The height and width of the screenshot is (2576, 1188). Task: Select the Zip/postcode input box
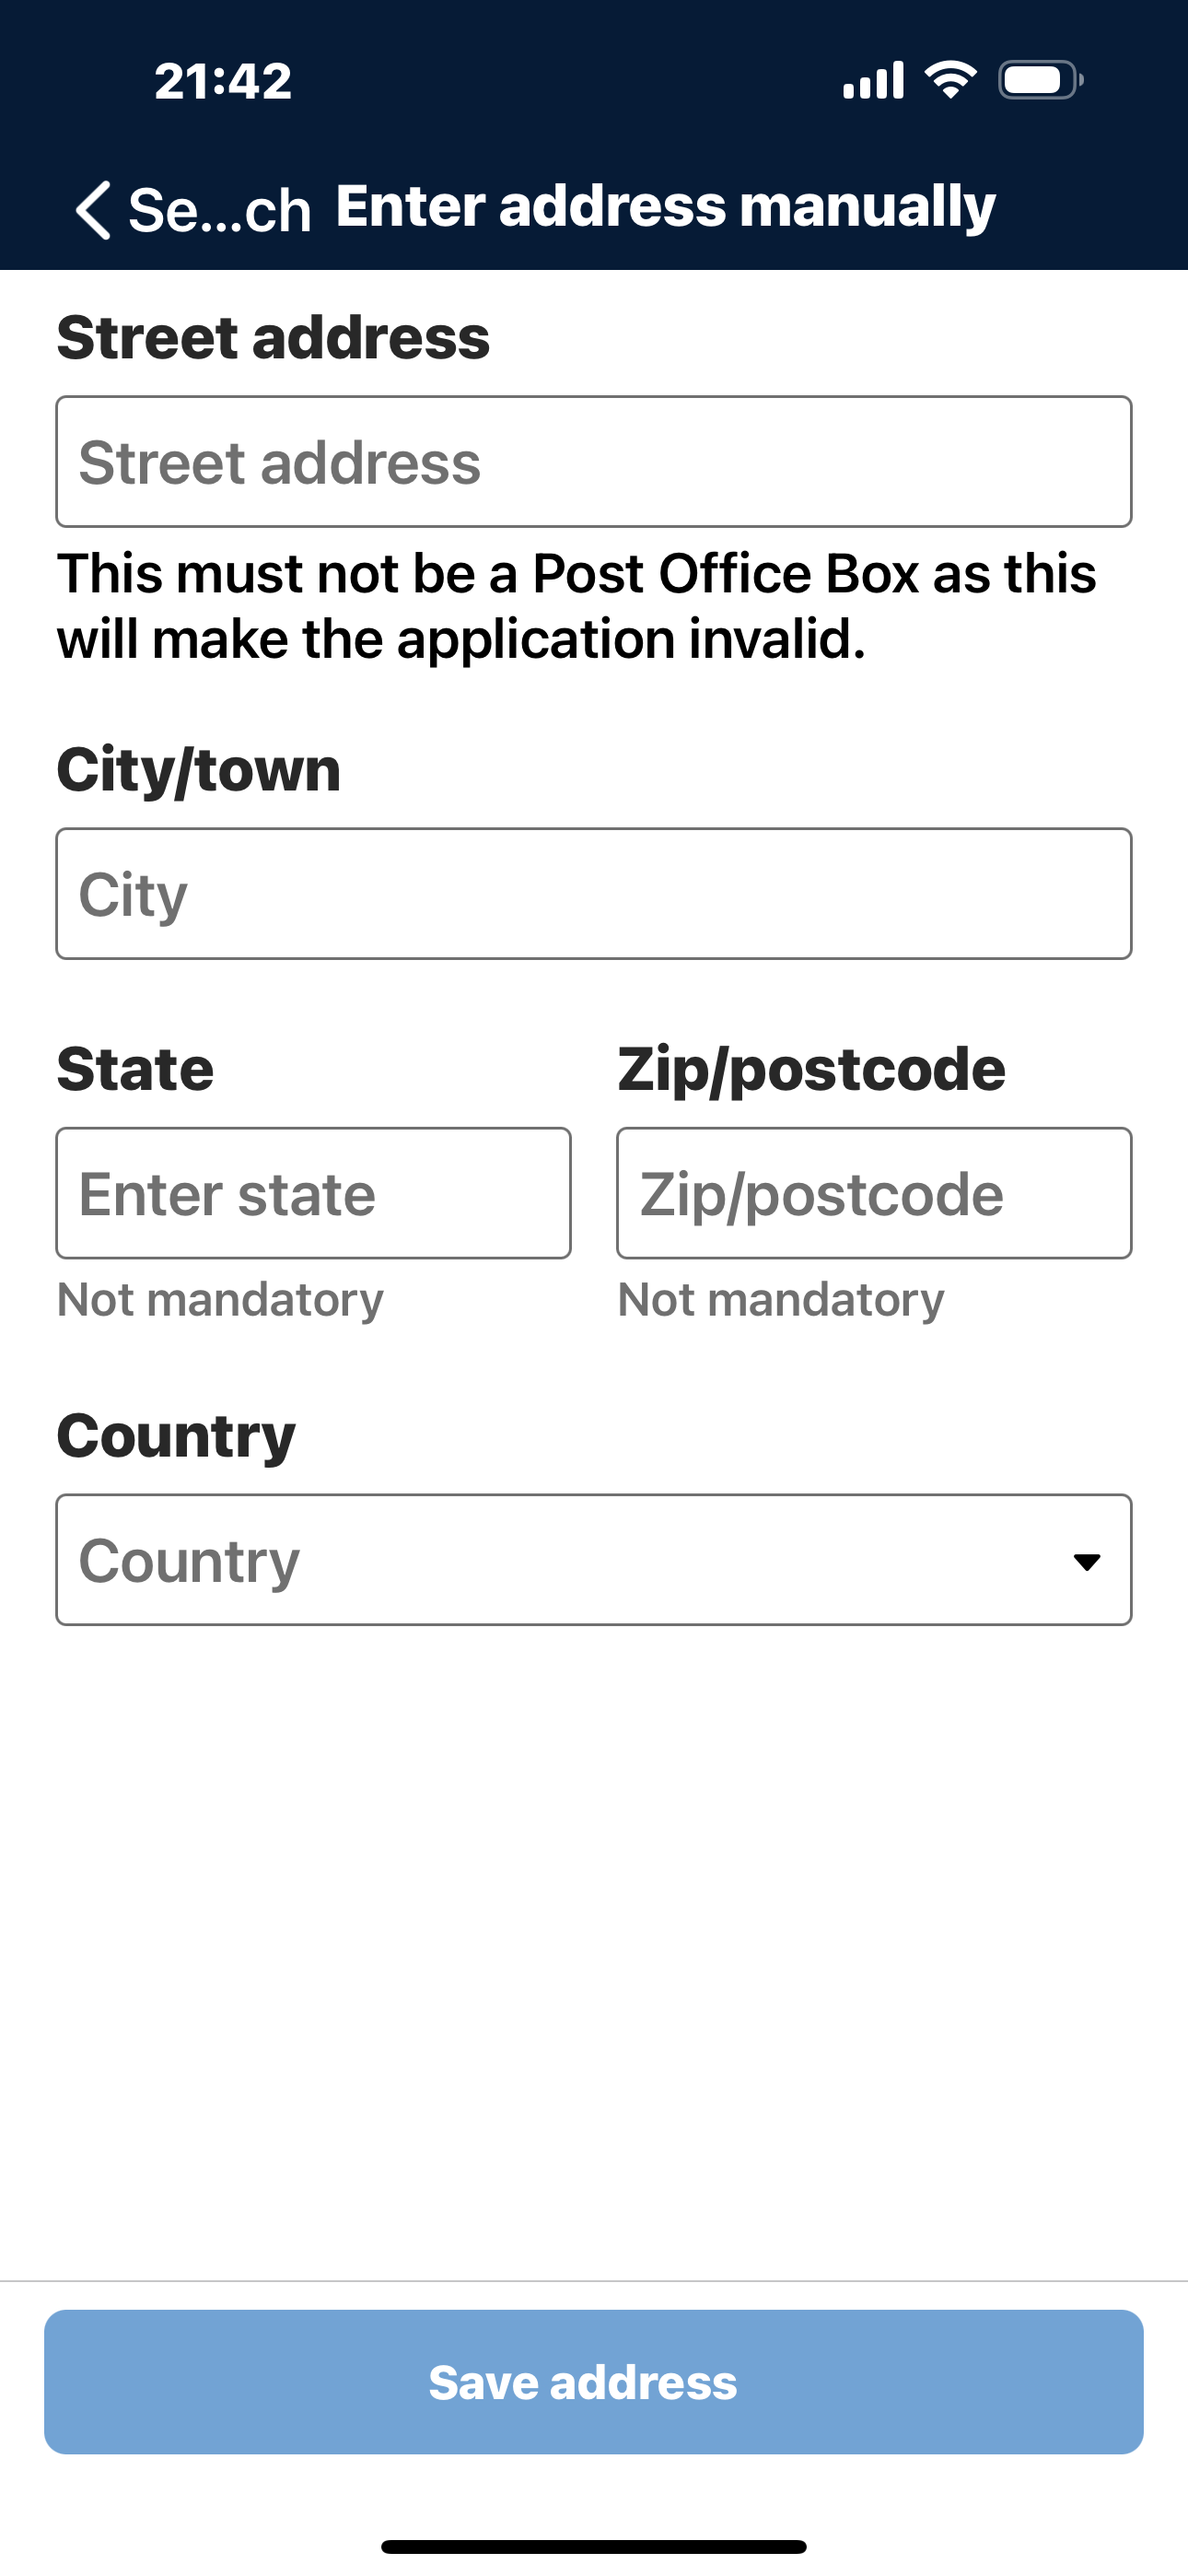click(874, 1193)
